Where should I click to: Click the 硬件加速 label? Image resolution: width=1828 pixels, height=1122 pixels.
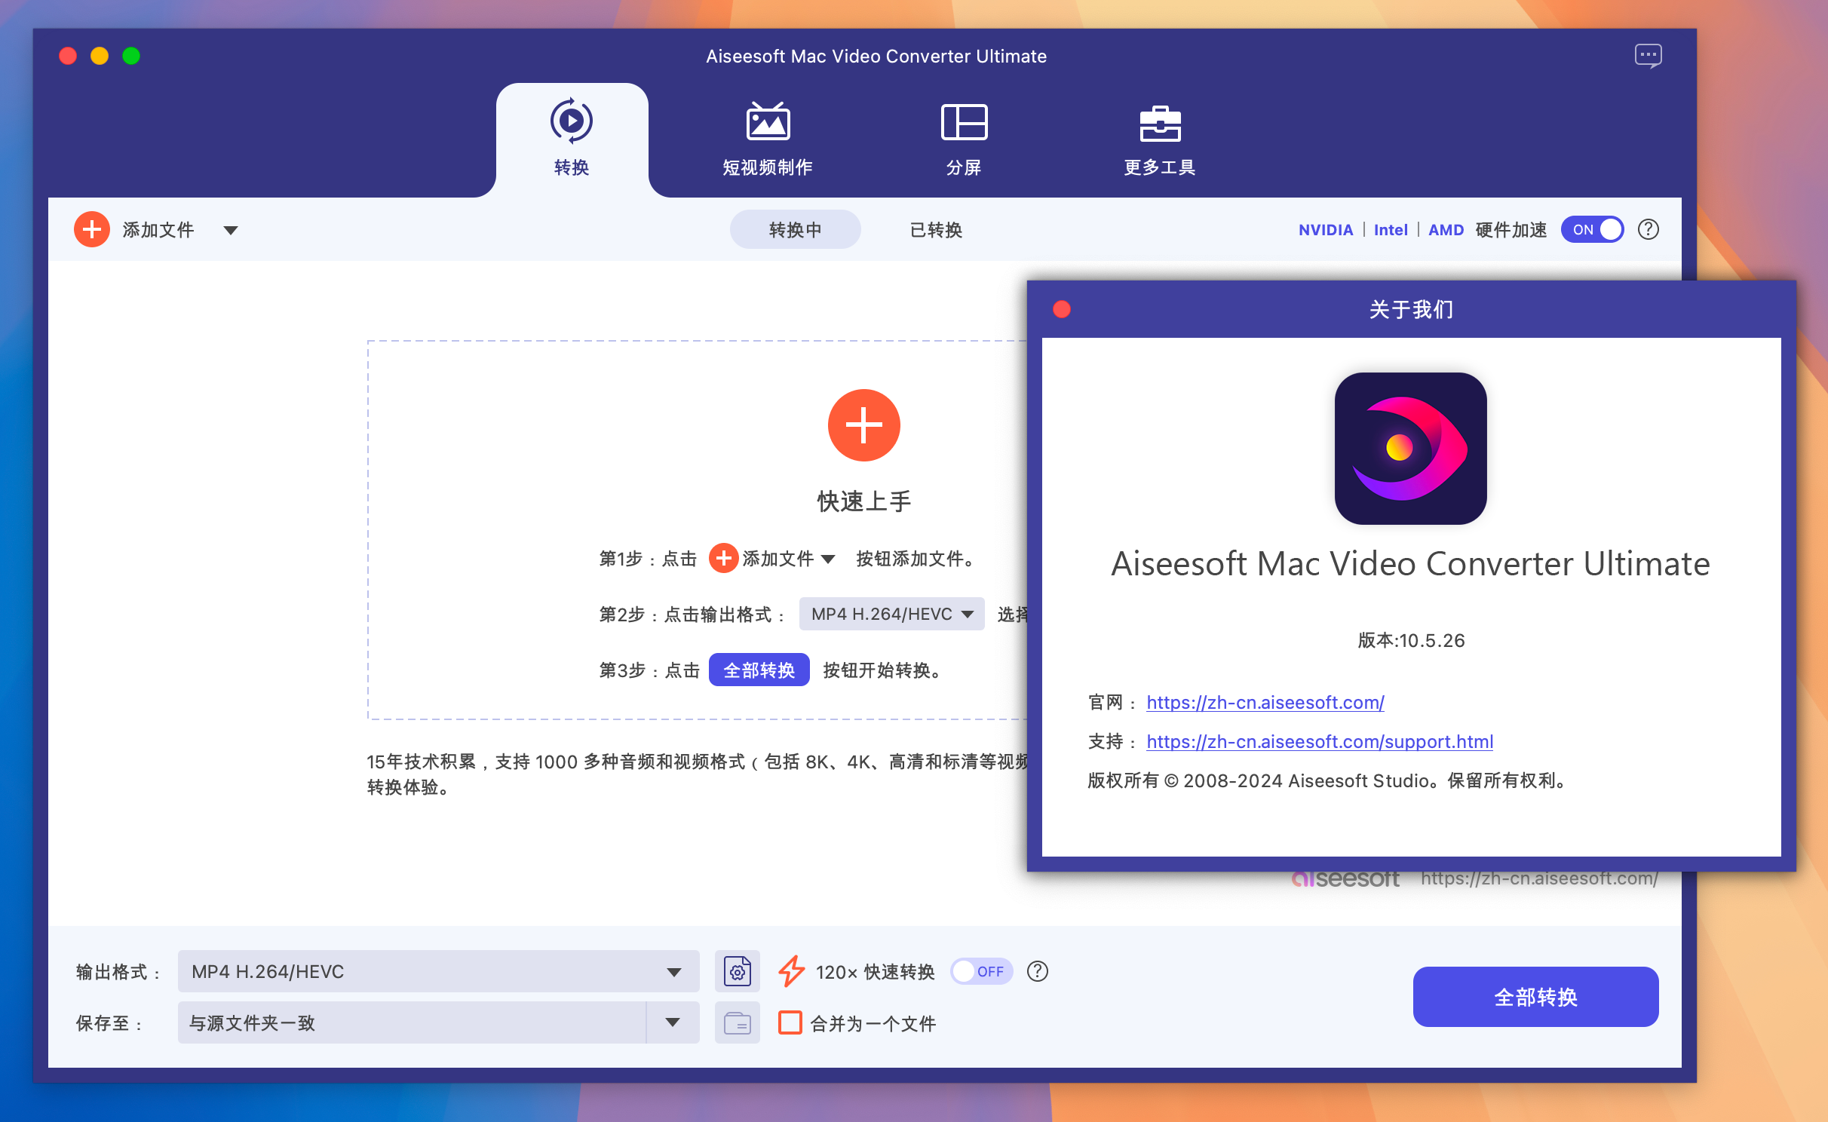[1511, 229]
